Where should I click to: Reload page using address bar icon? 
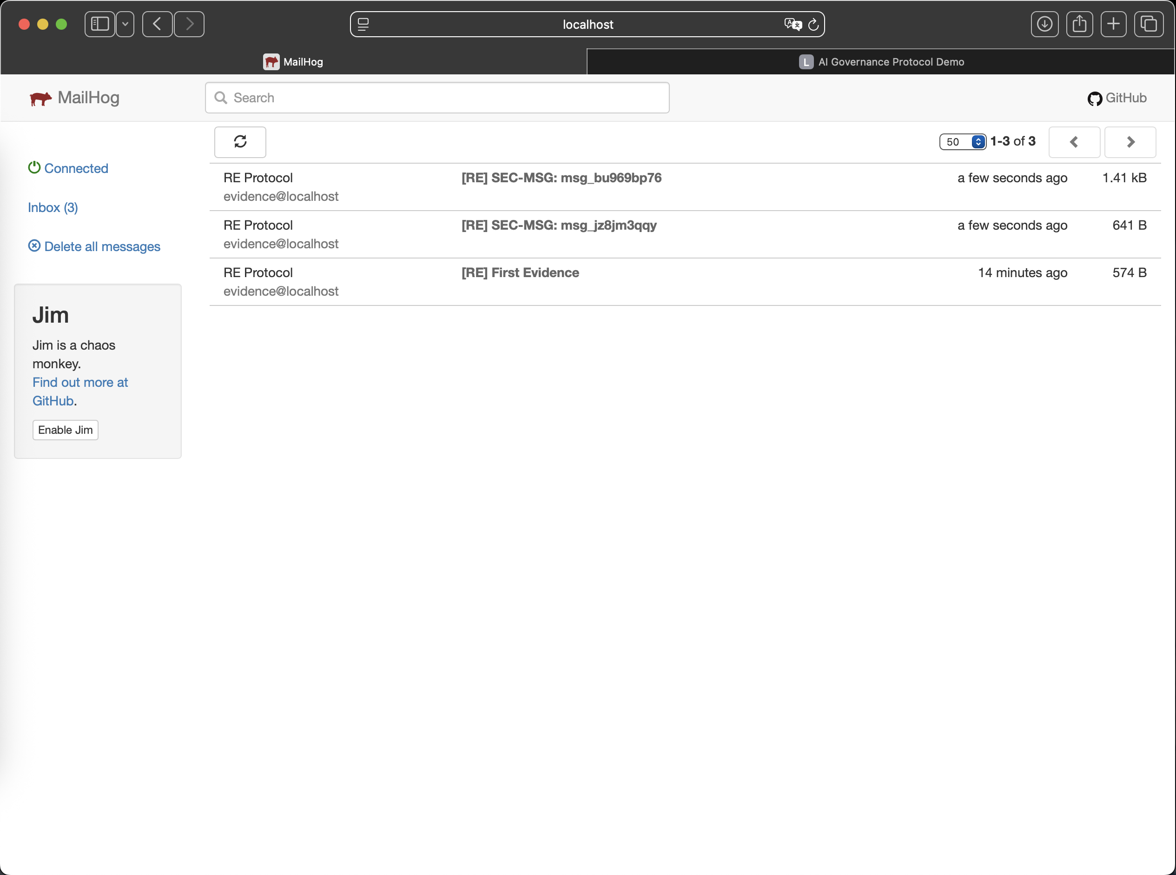tap(814, 24)
